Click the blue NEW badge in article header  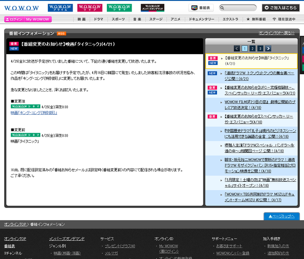(x=14, y=48)
